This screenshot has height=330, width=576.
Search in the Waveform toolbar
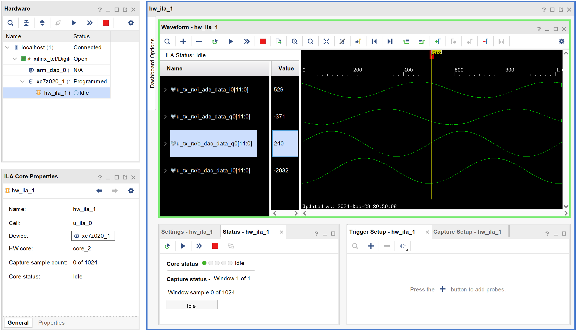tap(167, 42)
